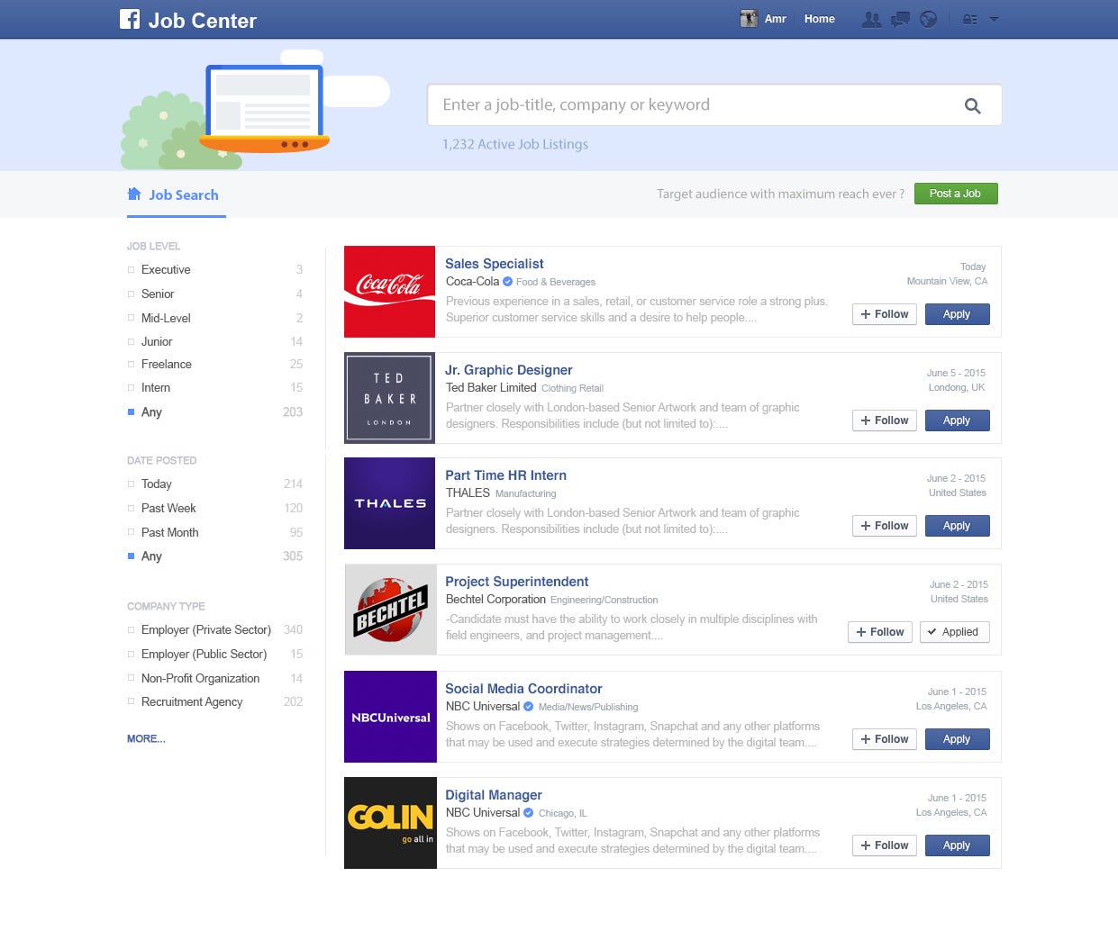Apply to the Sales Specialist job
This screenshot has height=931, width=1118.
[x=957, y=314]
